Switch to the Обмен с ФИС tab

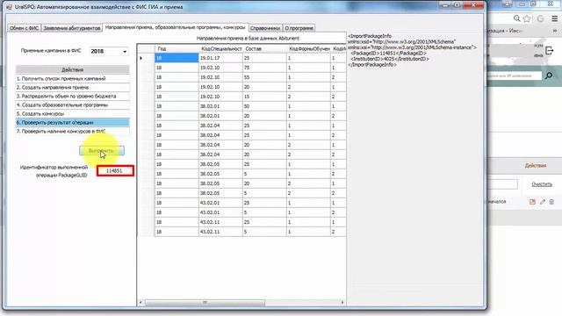[24, 28]
